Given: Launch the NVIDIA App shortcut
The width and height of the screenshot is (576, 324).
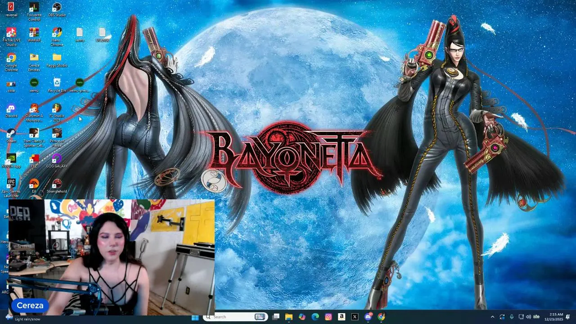Looking at the screenshot, I should click(x=11, y=161).
